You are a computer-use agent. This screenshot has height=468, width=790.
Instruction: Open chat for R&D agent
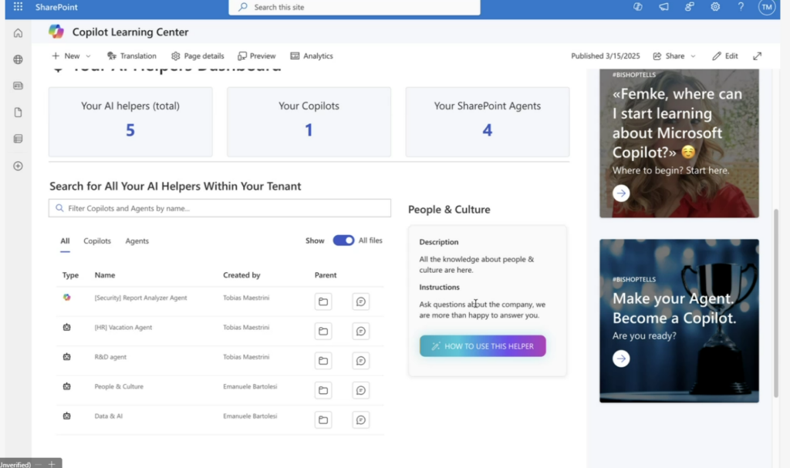click(x=361, y=361)
